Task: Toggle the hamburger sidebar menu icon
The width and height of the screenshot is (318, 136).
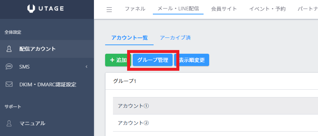Action: click(x=109, y=10)
